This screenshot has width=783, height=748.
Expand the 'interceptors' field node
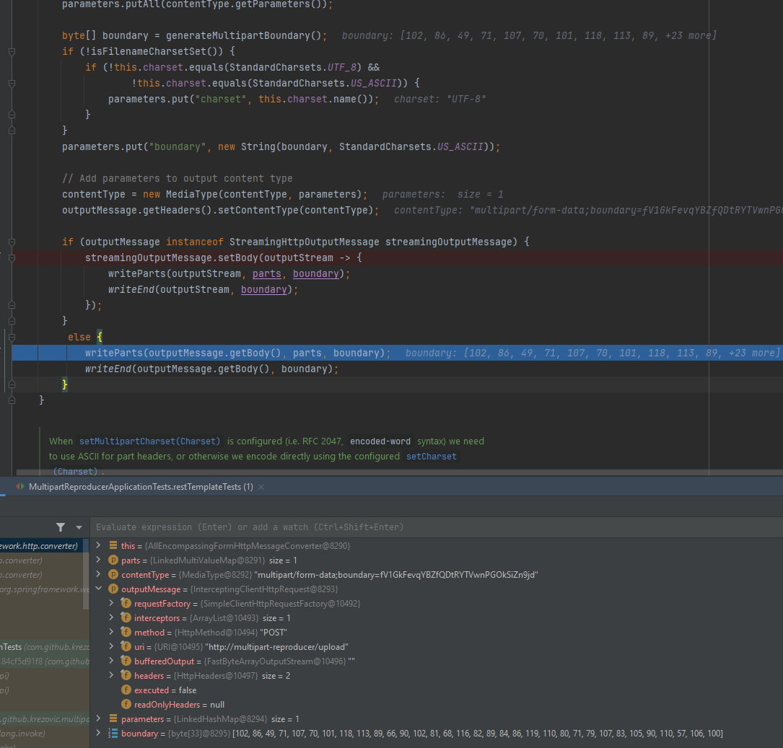point(111,617)
